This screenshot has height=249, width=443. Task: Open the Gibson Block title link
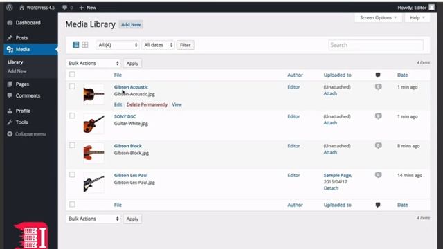pos(127,146)
